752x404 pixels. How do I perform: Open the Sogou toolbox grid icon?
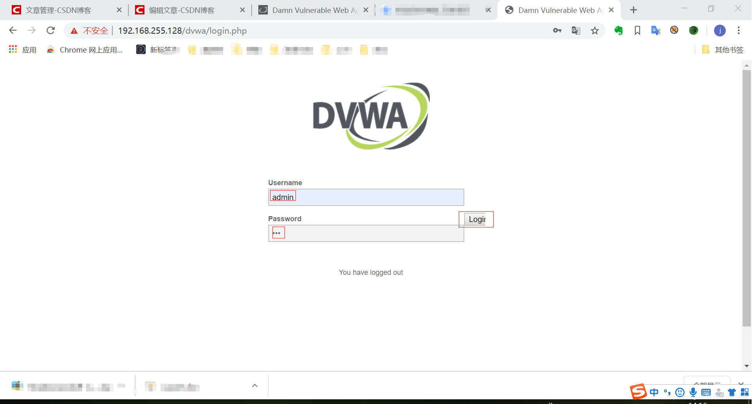click(745, 392)
